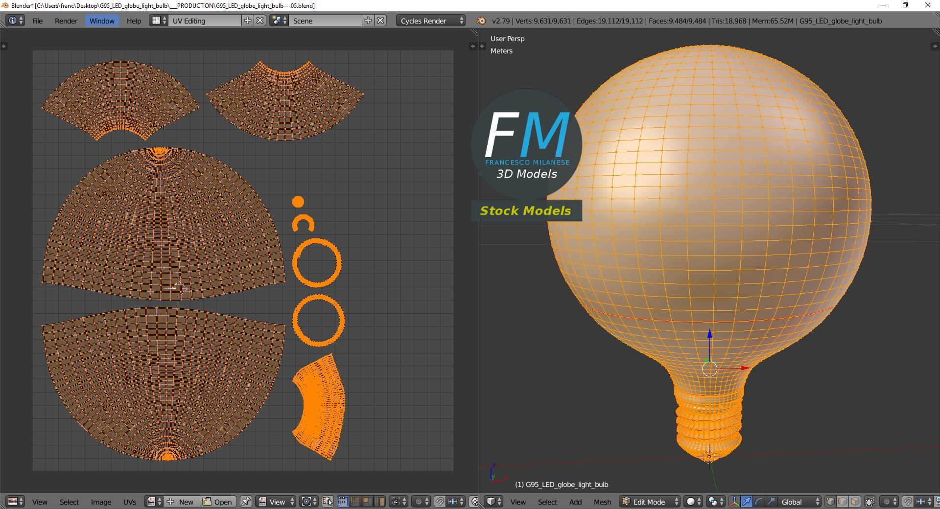Enable the scale manipulator
Viewport: 940px width, 509px height.
click(x=771, y=502)
